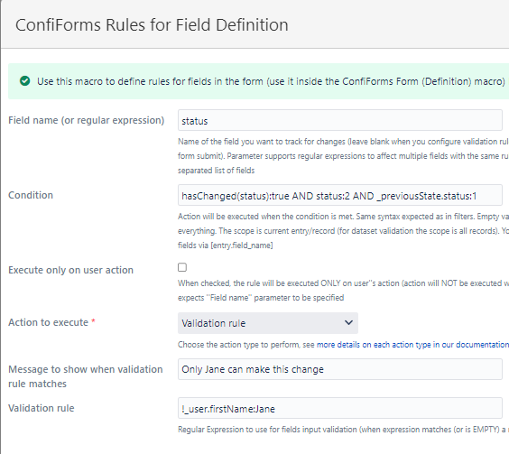Open the 'more details on each action type' documentation link
This screenshot has height=454, width=509.
tap(412, 345)
